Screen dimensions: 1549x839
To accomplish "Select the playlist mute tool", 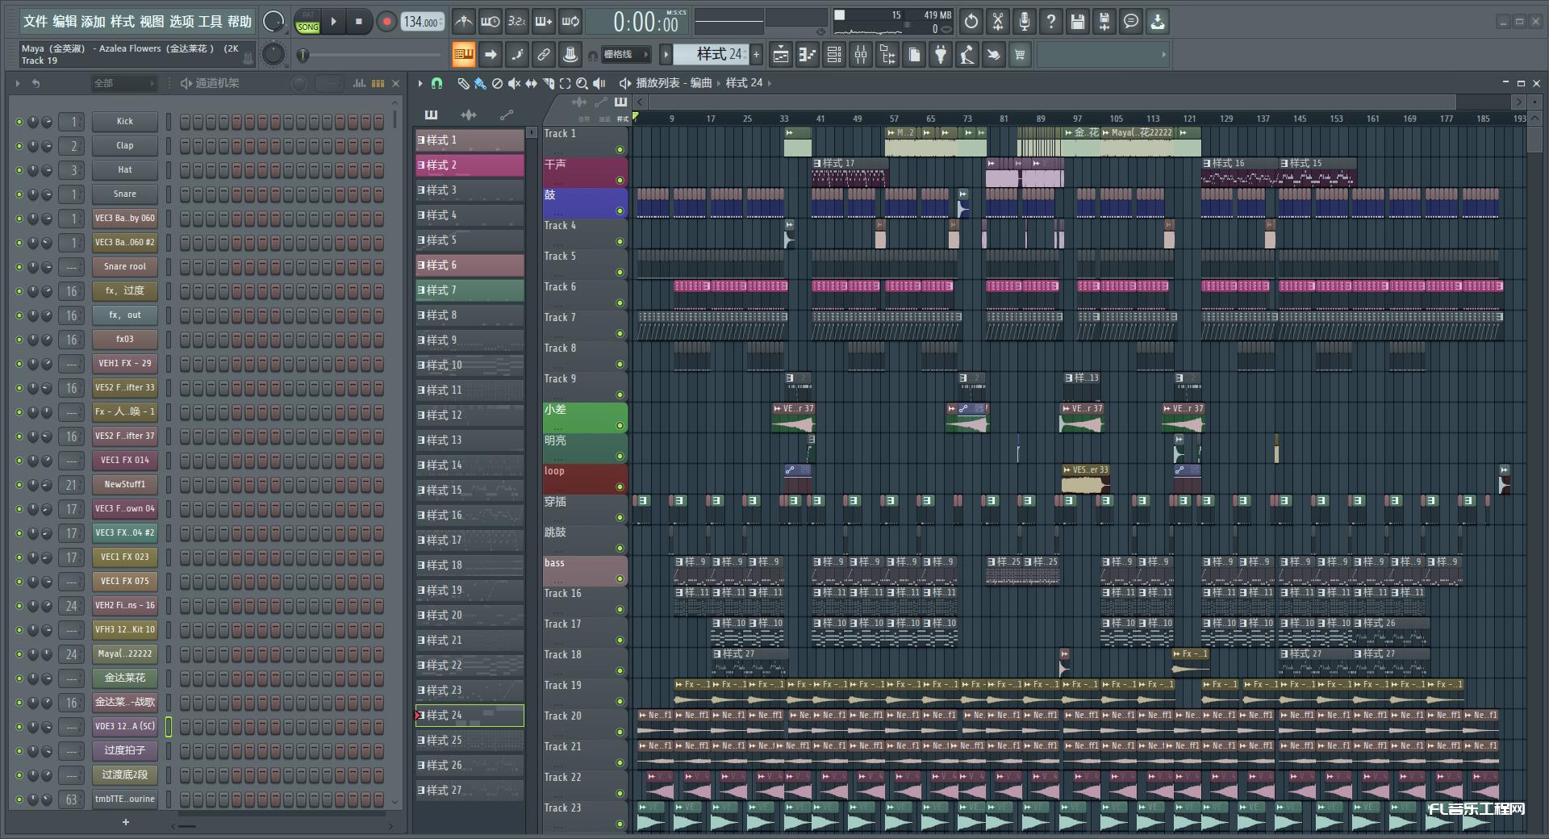I will click(514, 83).
